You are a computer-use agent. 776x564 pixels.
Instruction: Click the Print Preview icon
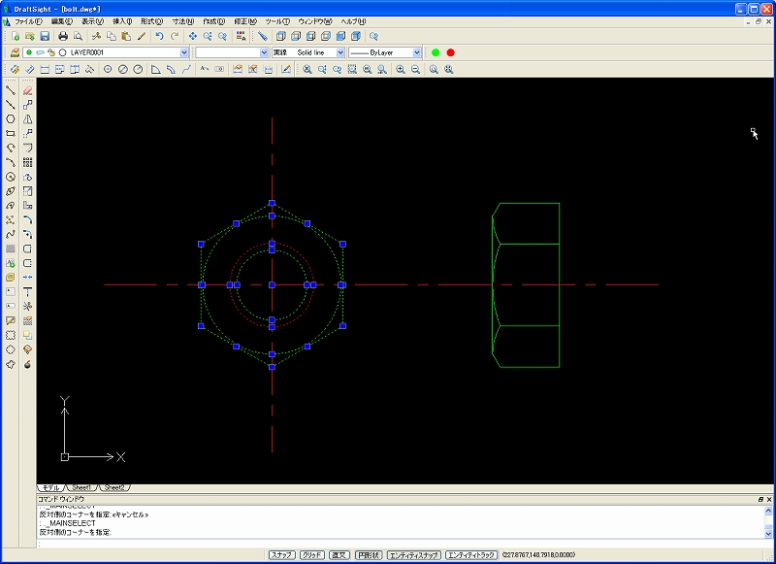(78, 36)
